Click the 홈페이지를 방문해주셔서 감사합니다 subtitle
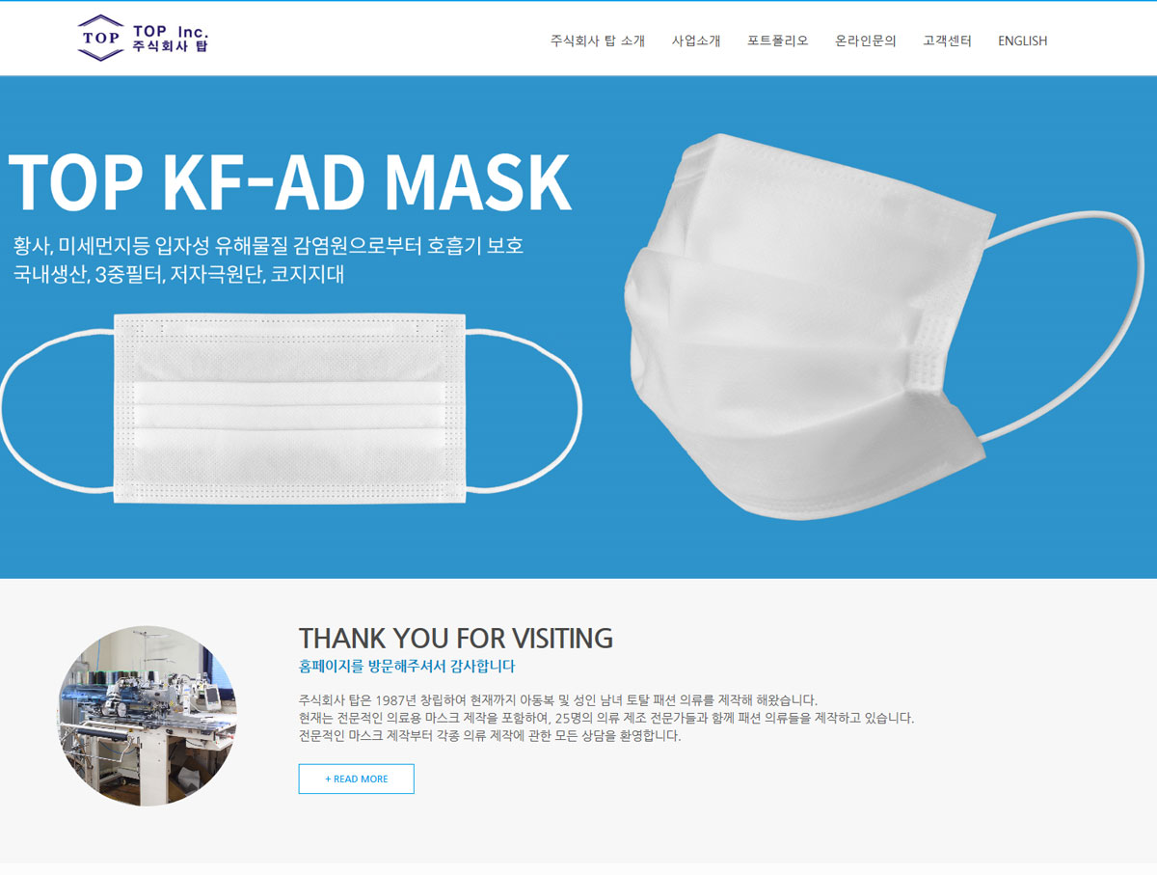Image resolution: width=1157 pixels, height=875 pixels. pyautogui.click(x=407, y=666)
